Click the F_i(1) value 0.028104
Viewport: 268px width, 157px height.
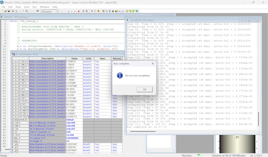74,148
